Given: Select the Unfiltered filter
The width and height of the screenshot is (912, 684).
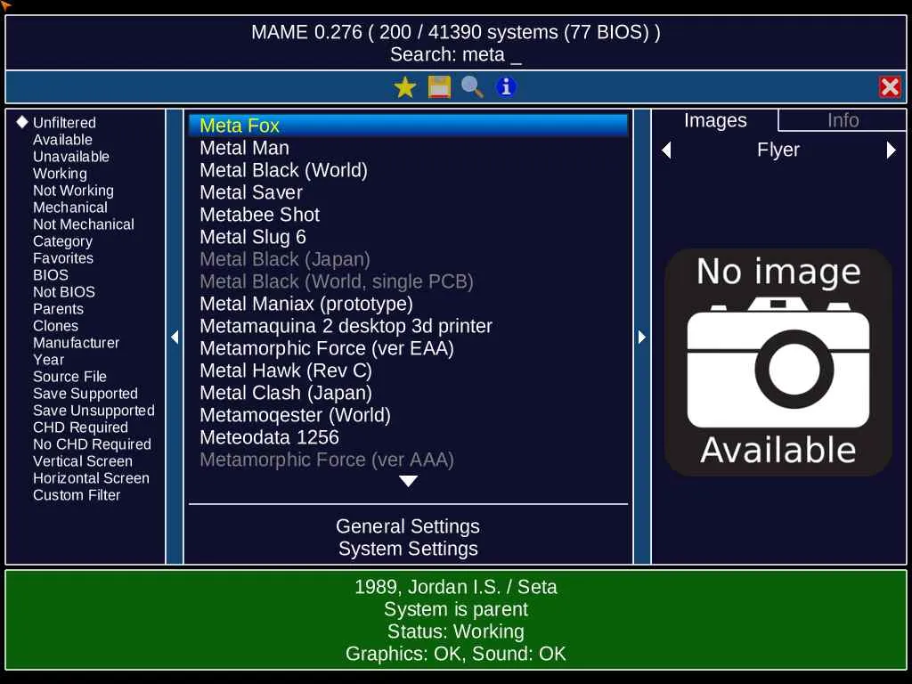Looking at the screenshot, I should [64, 123].
